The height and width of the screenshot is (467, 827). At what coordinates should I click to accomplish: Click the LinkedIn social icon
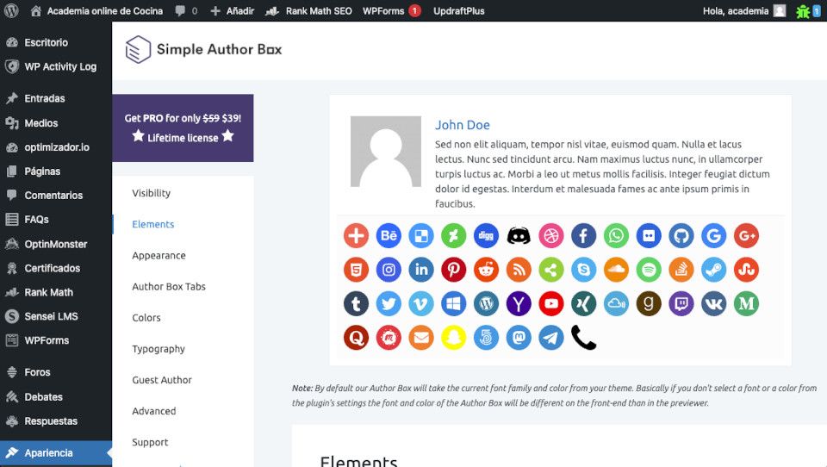(421, 270)
